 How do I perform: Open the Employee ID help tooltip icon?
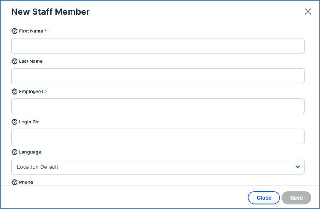pos(15,92)
